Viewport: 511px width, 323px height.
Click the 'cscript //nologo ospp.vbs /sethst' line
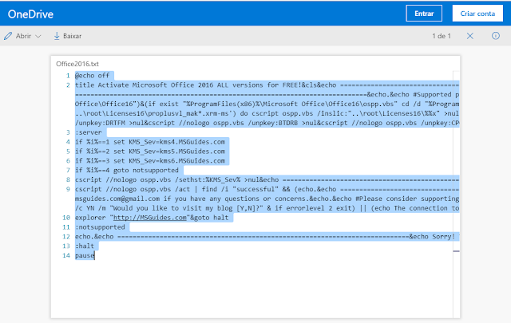[267, 179]
